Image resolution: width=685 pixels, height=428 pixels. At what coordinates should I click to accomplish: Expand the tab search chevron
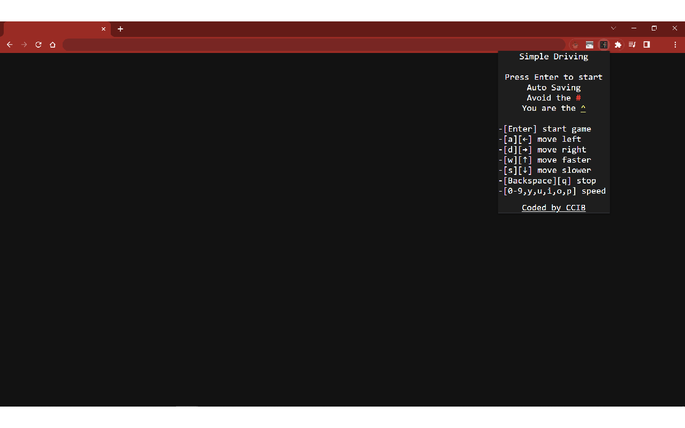coord(613,28)
